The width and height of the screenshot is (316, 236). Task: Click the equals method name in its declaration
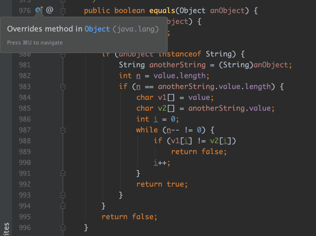[162, 11]
